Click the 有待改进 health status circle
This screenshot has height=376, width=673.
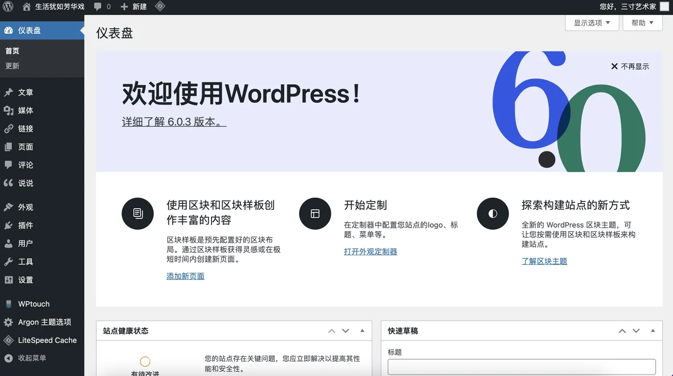click(x=145, y=362)
